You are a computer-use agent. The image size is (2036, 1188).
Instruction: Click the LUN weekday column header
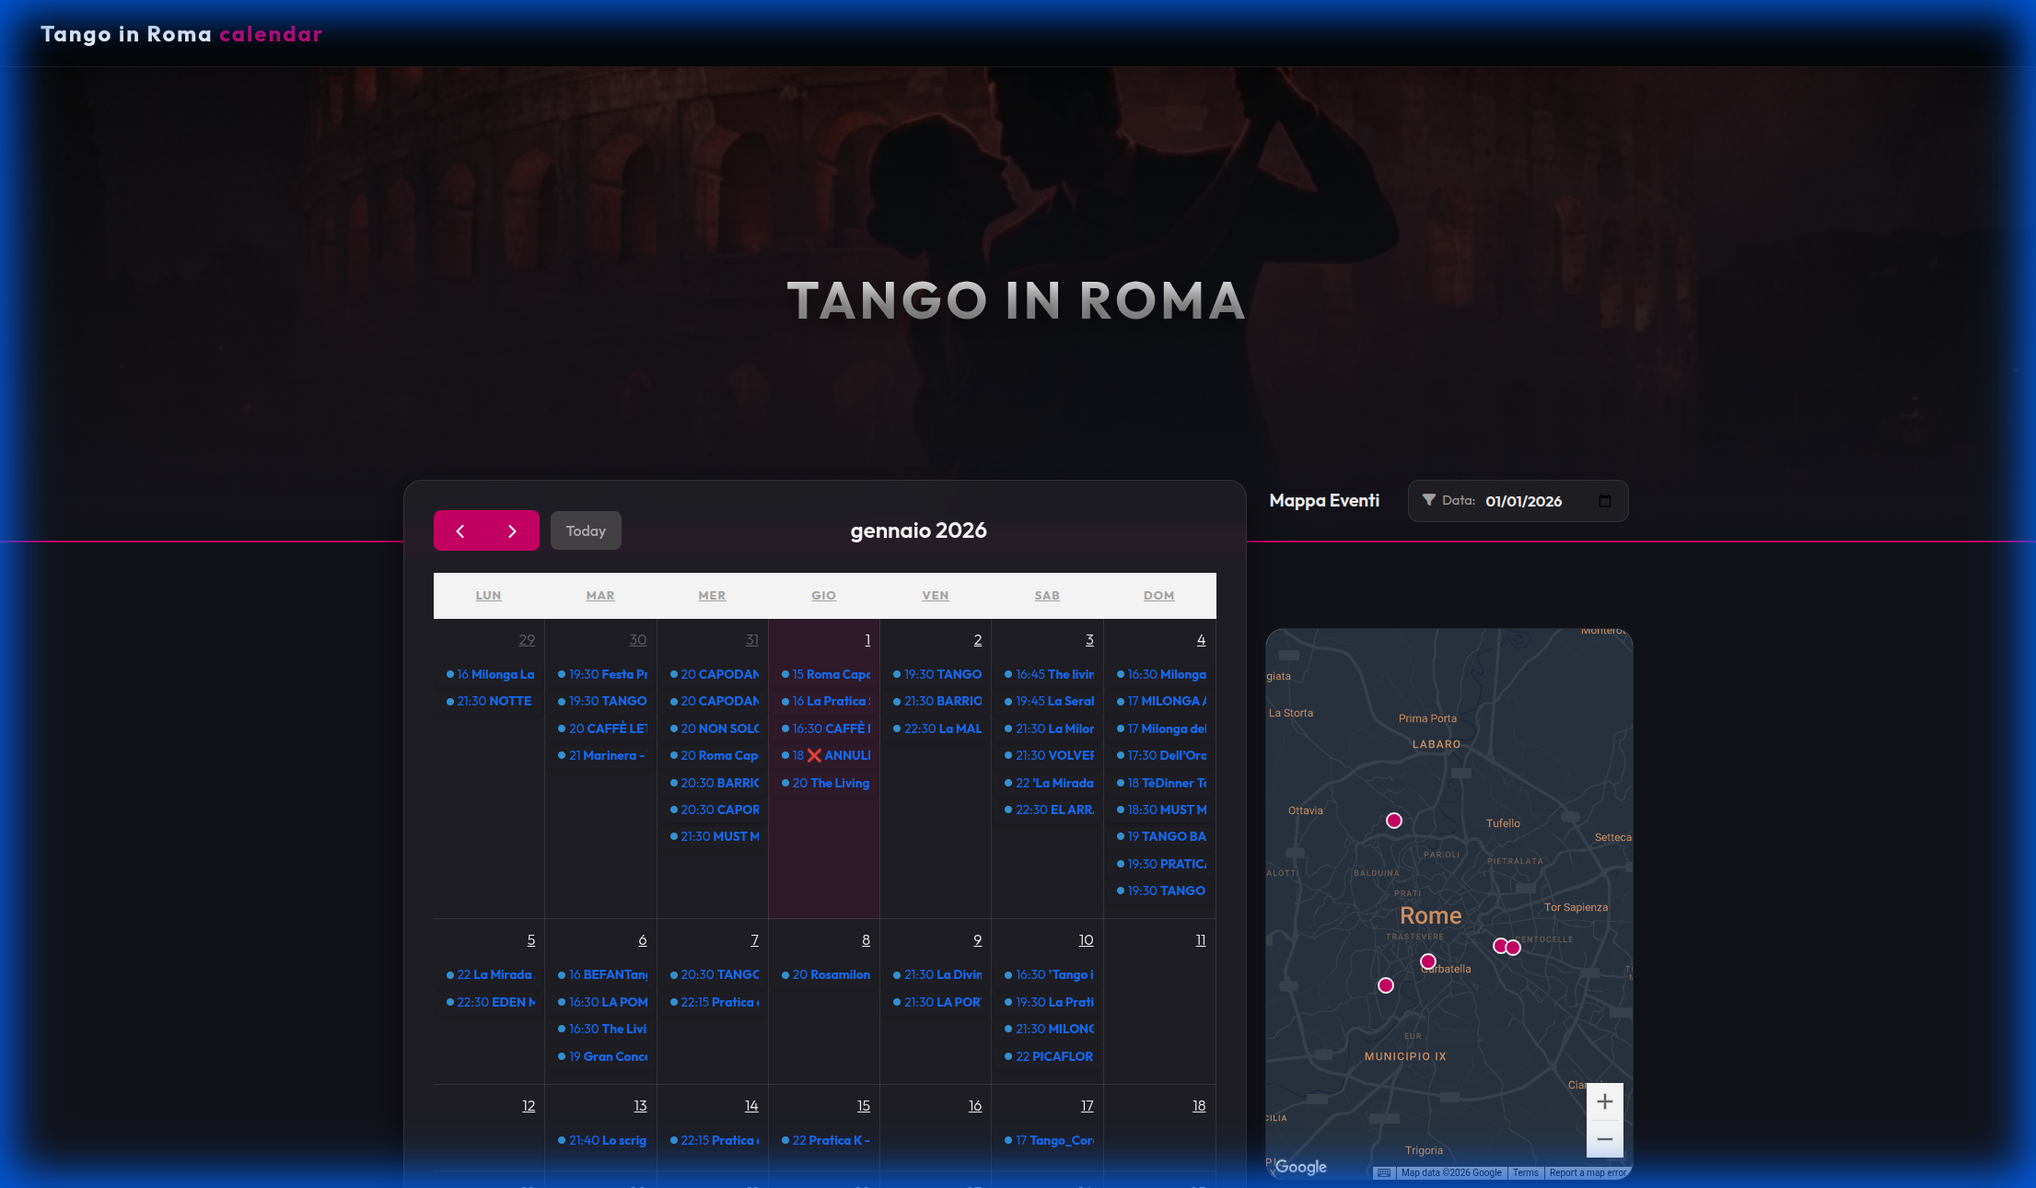(488, 596)
